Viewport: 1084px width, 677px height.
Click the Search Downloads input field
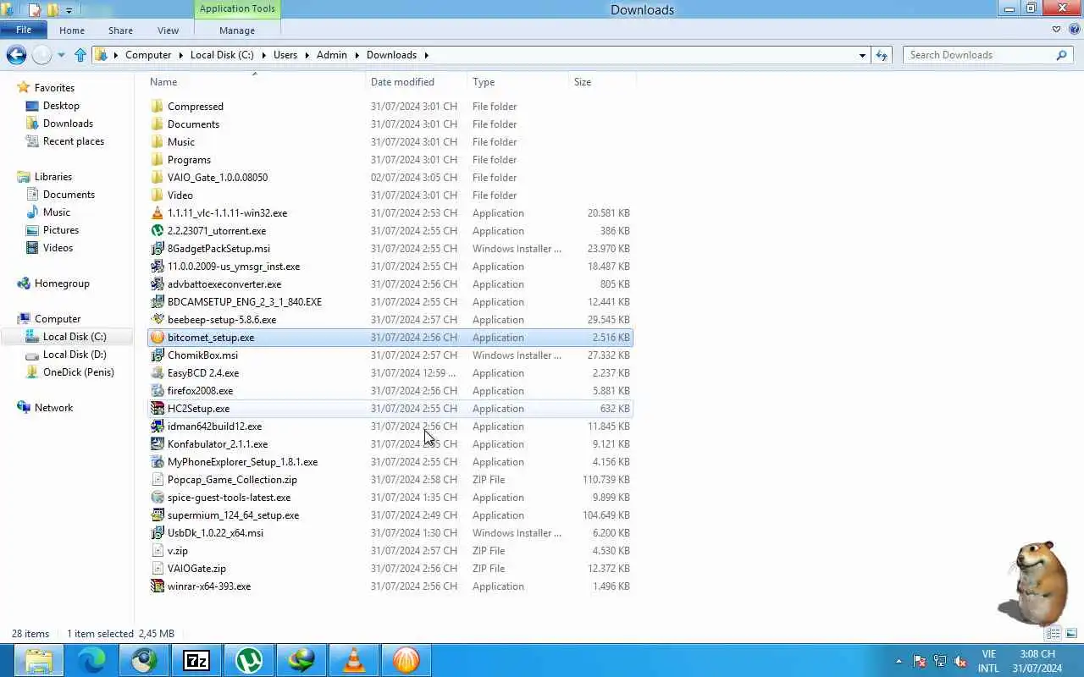(x=978, y=55)
